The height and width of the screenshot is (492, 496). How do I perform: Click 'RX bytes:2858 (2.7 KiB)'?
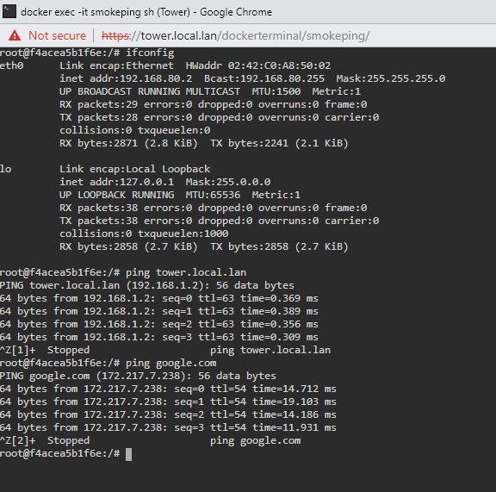tap(128, 246)
